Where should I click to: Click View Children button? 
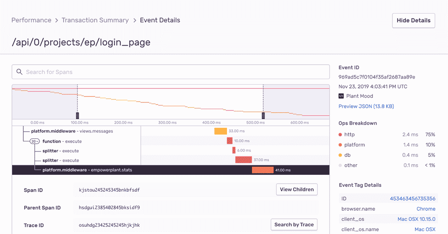[x=297, y=190]
